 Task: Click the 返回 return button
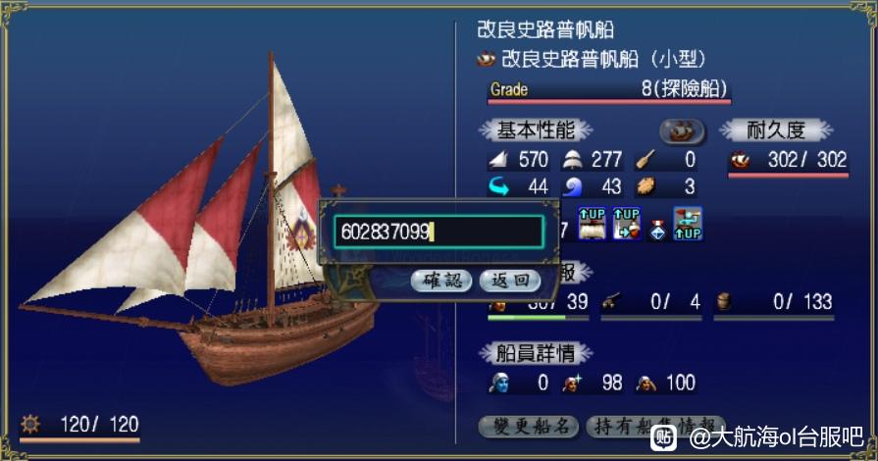(509, 281)
